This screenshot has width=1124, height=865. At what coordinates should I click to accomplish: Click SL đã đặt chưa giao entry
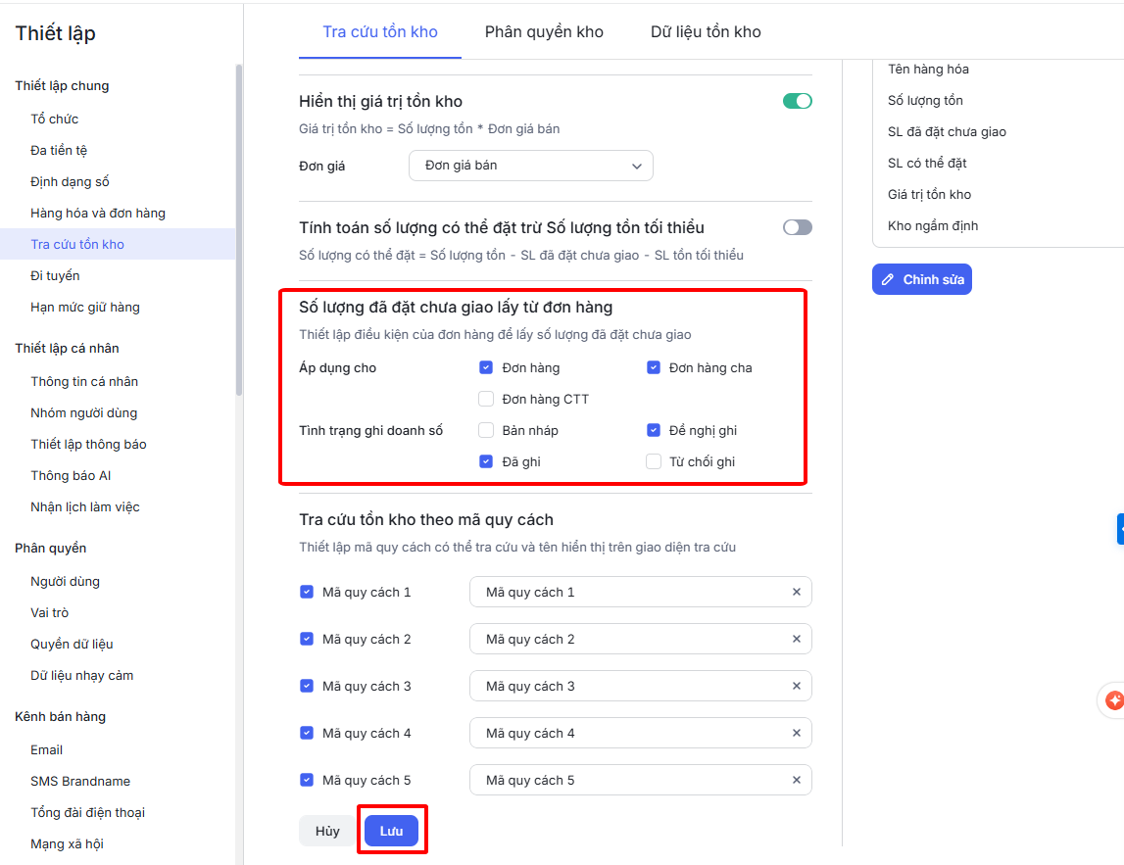[x=947, y=132]
